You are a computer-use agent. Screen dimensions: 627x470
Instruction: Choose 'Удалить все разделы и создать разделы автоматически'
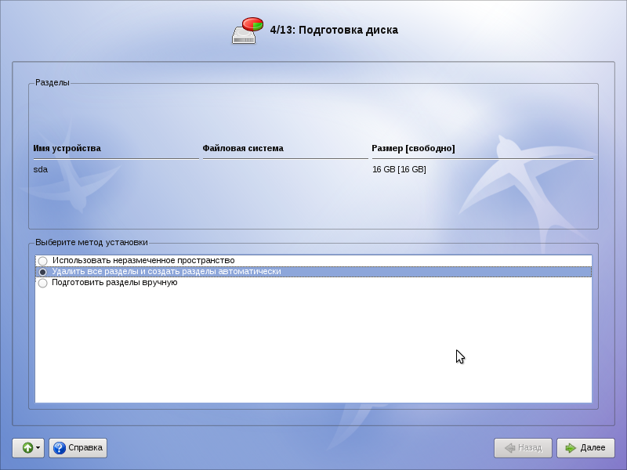(x=42, y=272)
